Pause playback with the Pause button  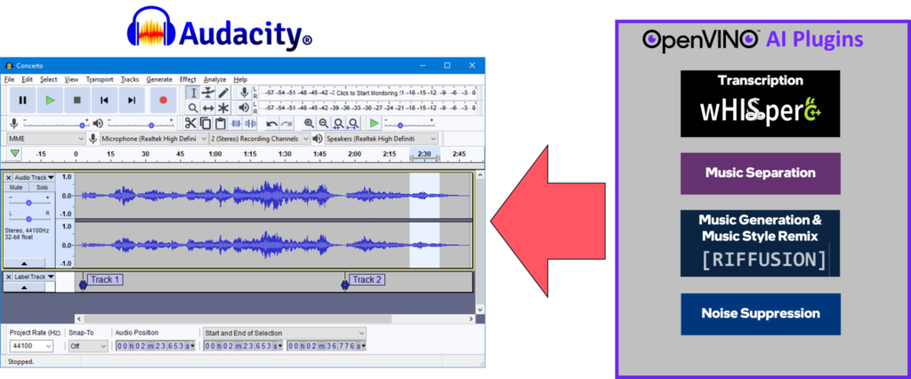tap(22, 101)
